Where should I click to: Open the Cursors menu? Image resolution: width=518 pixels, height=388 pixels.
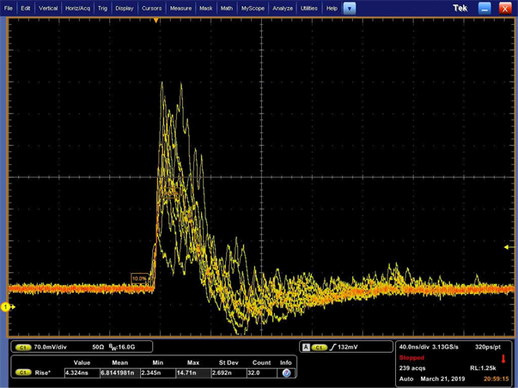coord(151,8)
